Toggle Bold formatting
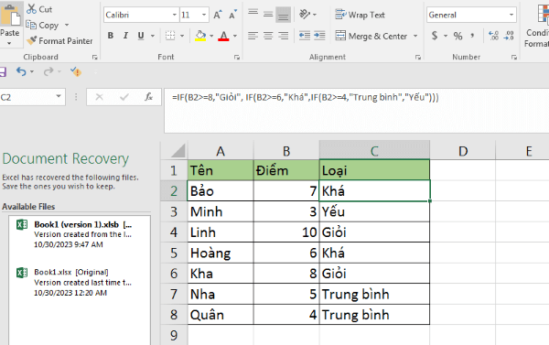 (111, 36)
